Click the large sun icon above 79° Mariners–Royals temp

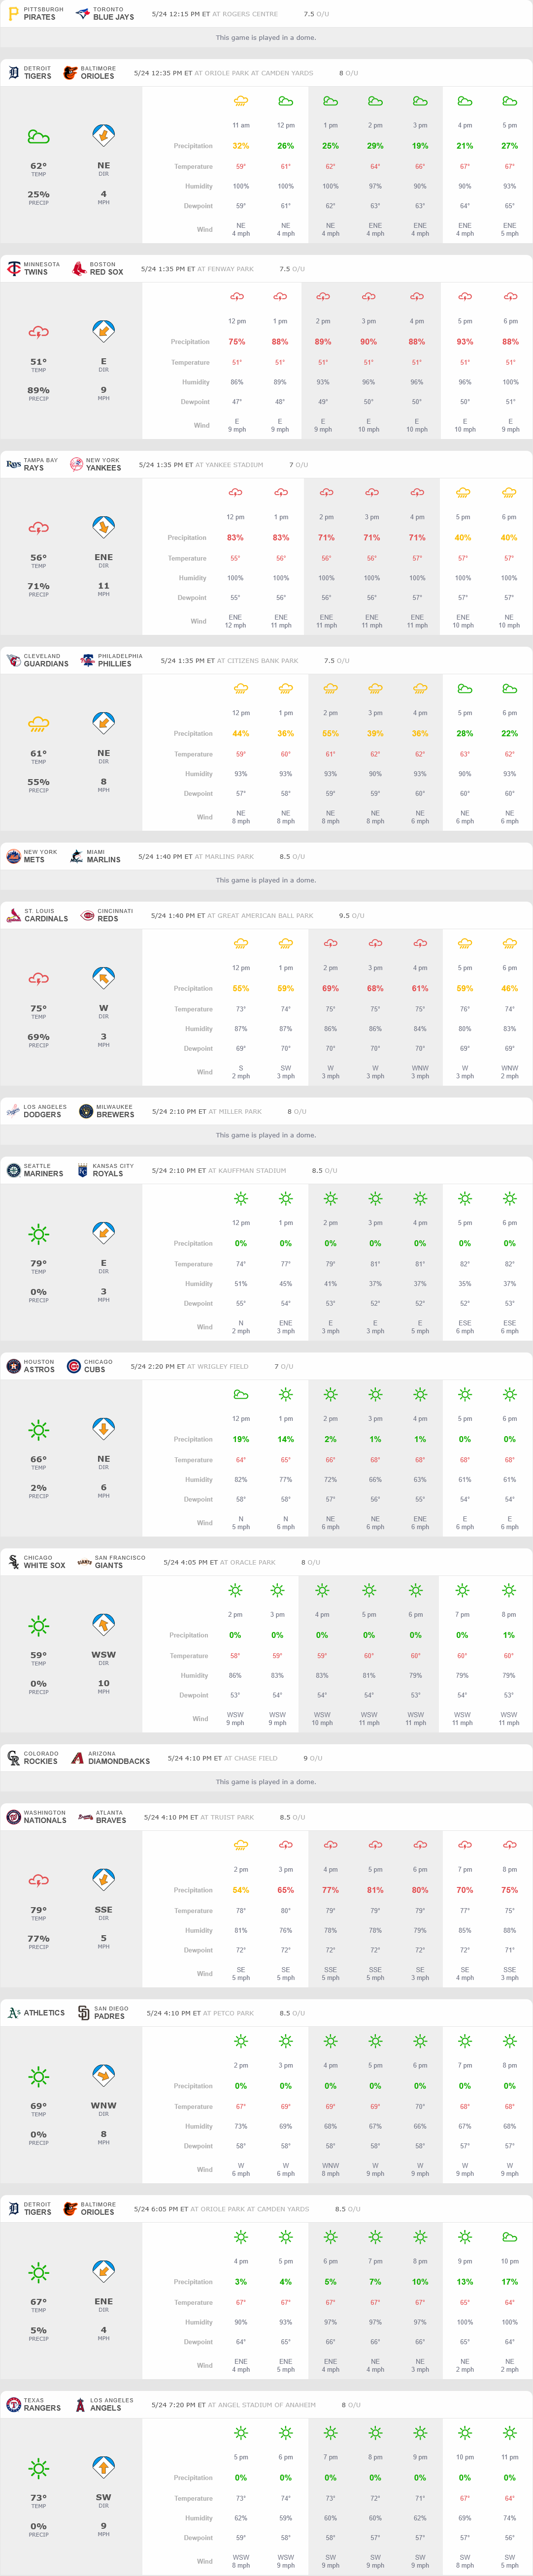point(38,1234)
